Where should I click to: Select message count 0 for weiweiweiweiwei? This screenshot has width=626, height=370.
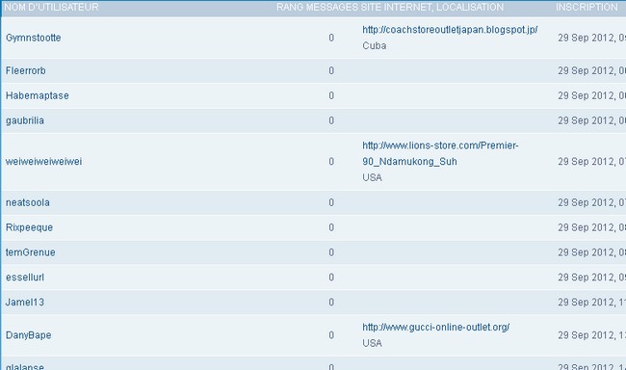[331, 162]
